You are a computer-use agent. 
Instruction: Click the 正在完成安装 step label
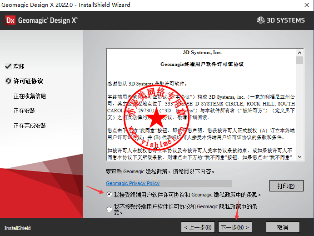point(30,126)
